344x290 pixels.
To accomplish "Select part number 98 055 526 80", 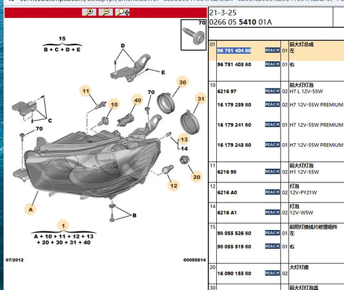I will pyautogui.click(x=234, y=233).
